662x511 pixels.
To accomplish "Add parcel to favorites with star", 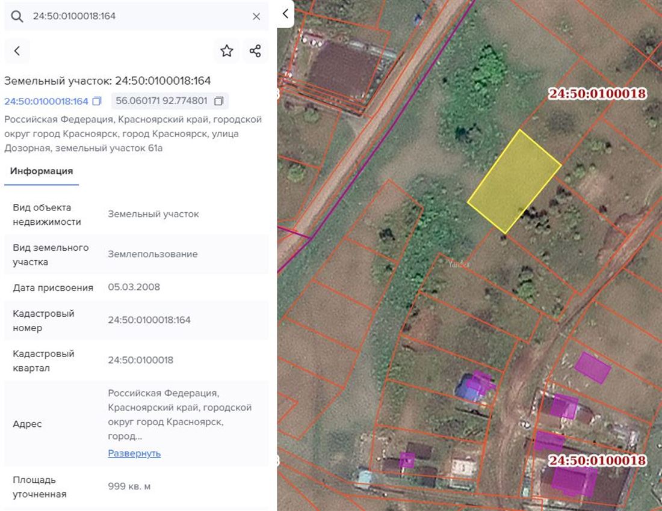I will pyautogui.click(x=227, y=51).
